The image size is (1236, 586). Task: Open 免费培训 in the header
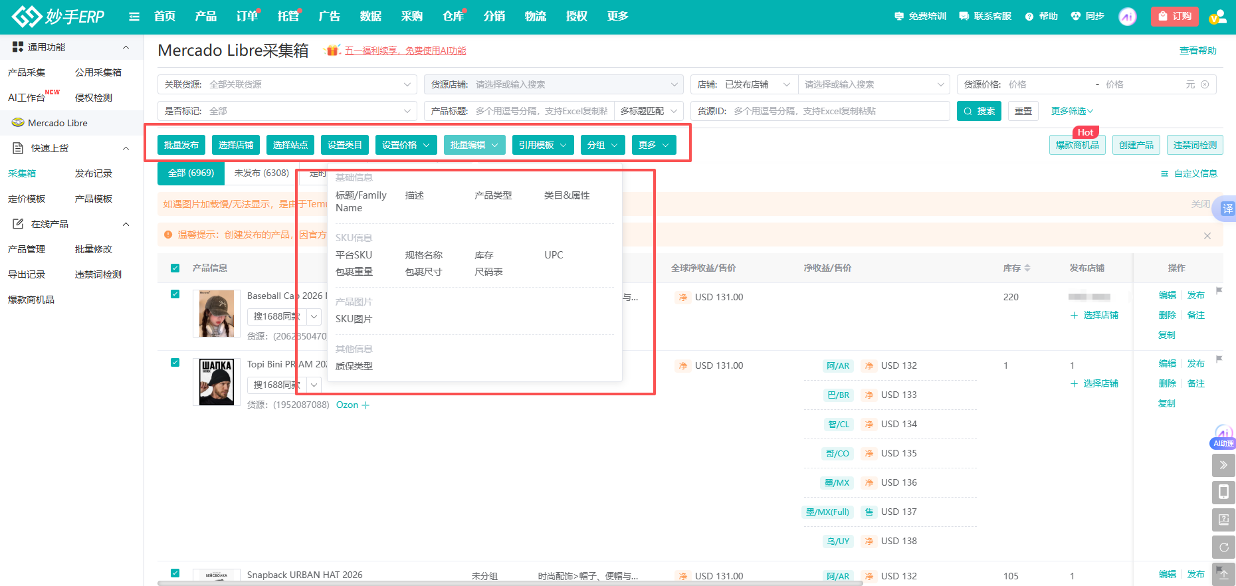point(920,16)
